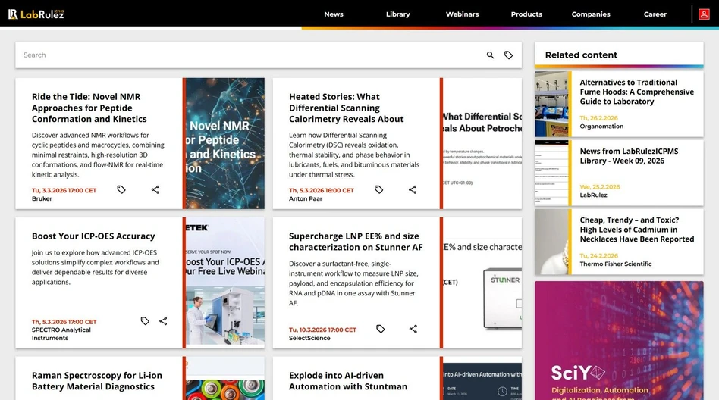
Task: Share the Bruker NMR webinar
Action: pos(155,189)
